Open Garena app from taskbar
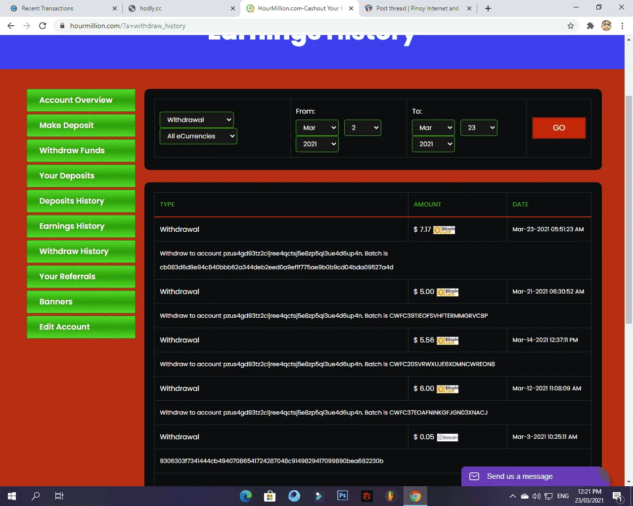633x506 pixels. click(x=366, y=496)
